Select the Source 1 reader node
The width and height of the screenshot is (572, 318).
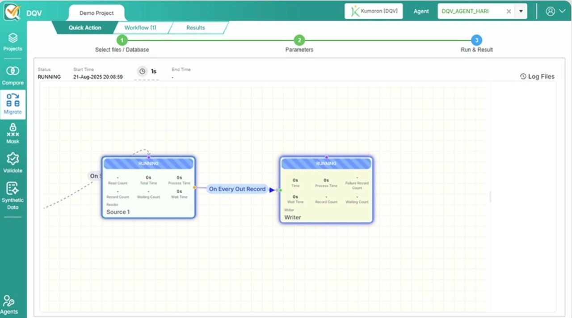[x=148, y=187]
